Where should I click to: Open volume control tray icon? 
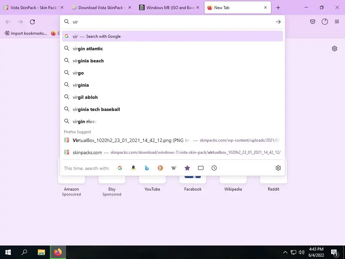pyautogui.click(x=302, y=252)
